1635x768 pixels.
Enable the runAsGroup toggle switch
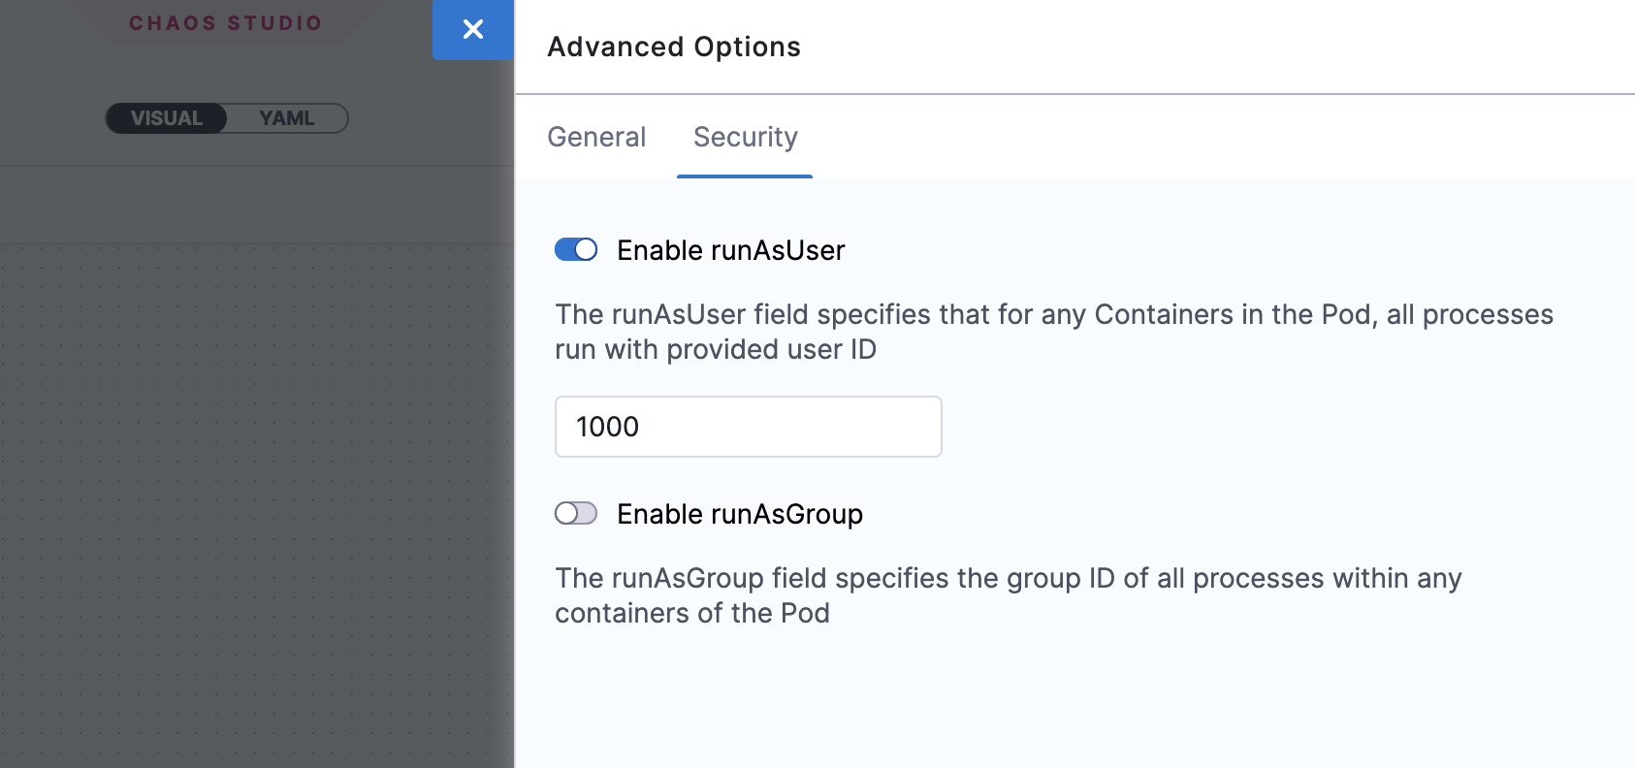(576, 513)
